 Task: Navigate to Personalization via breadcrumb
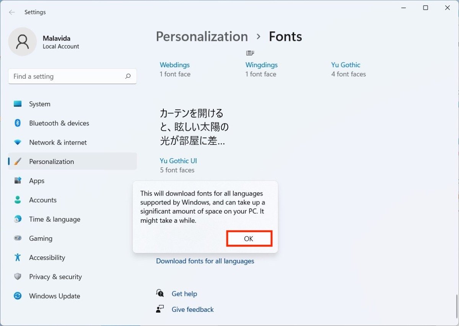[202, 37]
